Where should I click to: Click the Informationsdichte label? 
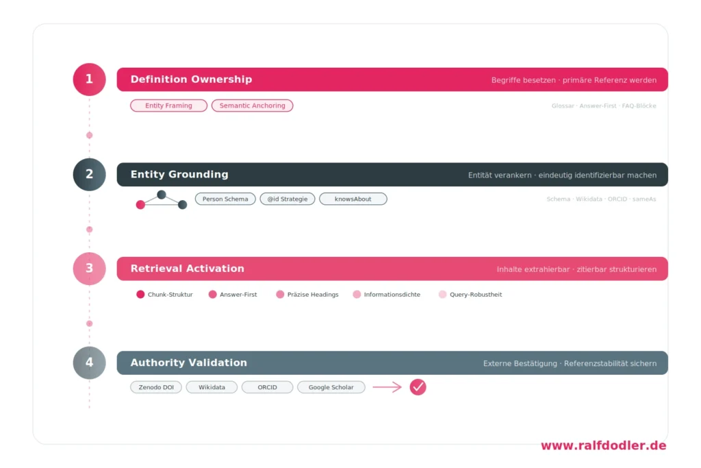pos(392,295)
